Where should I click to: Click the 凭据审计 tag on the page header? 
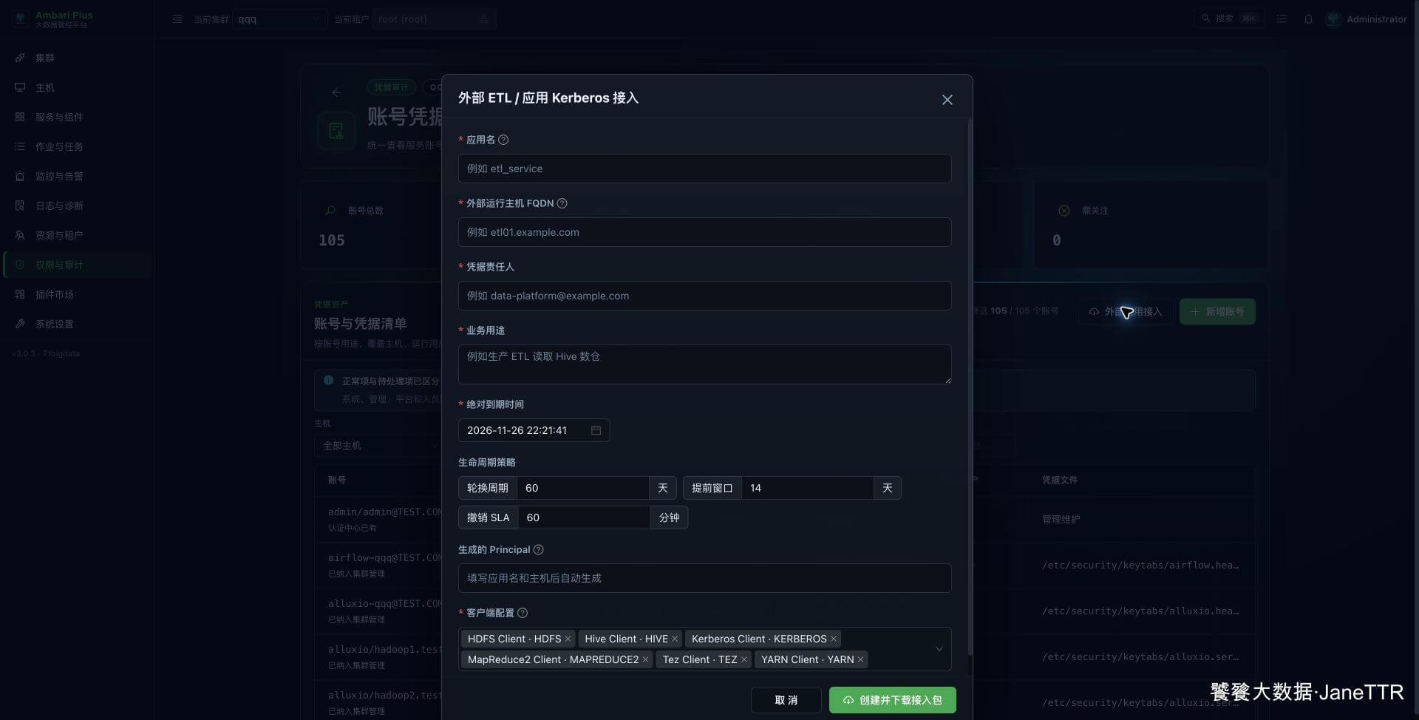[x=391, y=87]
